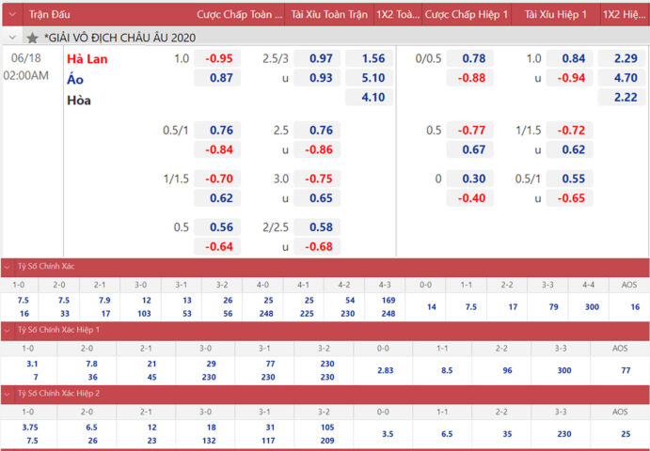Select the Áo team name
Screen dimensions: 650x451
click(75, 79)
